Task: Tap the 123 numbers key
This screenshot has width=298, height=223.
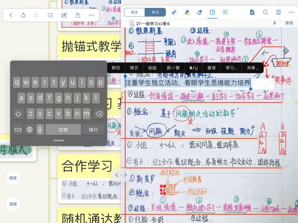Action: [x=18, y=130]
